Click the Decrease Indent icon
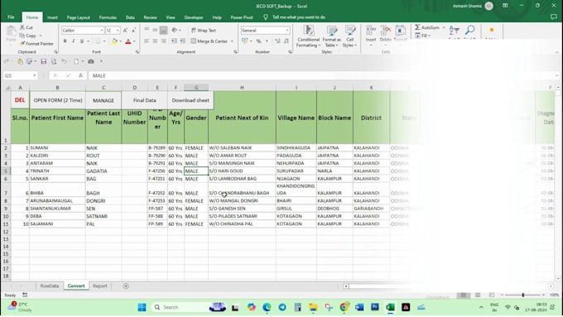 tap(174, 41)
